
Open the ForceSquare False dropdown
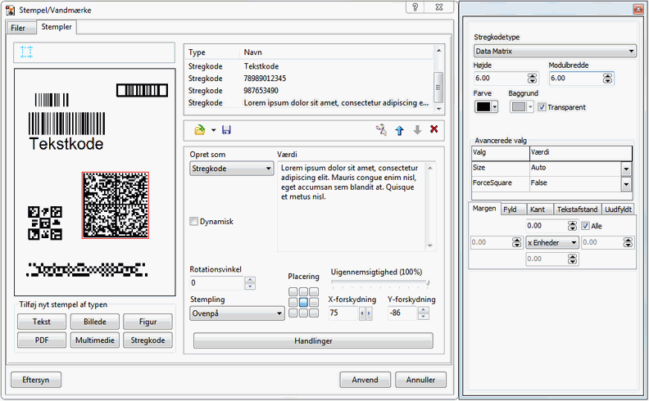coord(626,184)
